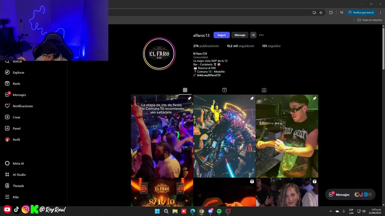
Task: Open El Faro Sabado 23 flyer post
Action: click(x=162, y=192)
